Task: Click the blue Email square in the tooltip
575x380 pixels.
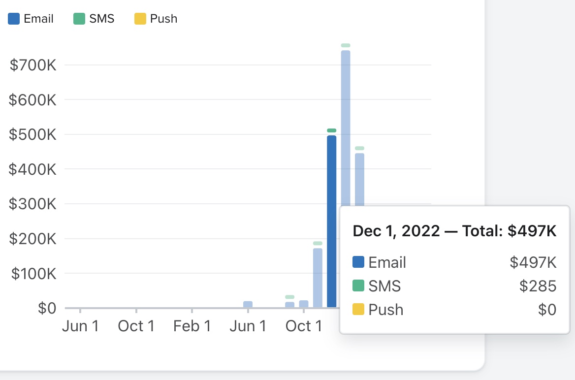Action: pyautogui.click(x=358, y=262)
